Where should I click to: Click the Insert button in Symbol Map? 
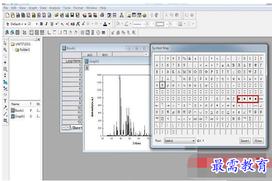click(x=245, y=141)
